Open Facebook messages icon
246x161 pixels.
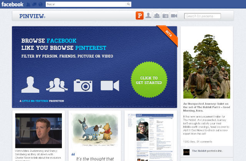(x=34, y=4)
